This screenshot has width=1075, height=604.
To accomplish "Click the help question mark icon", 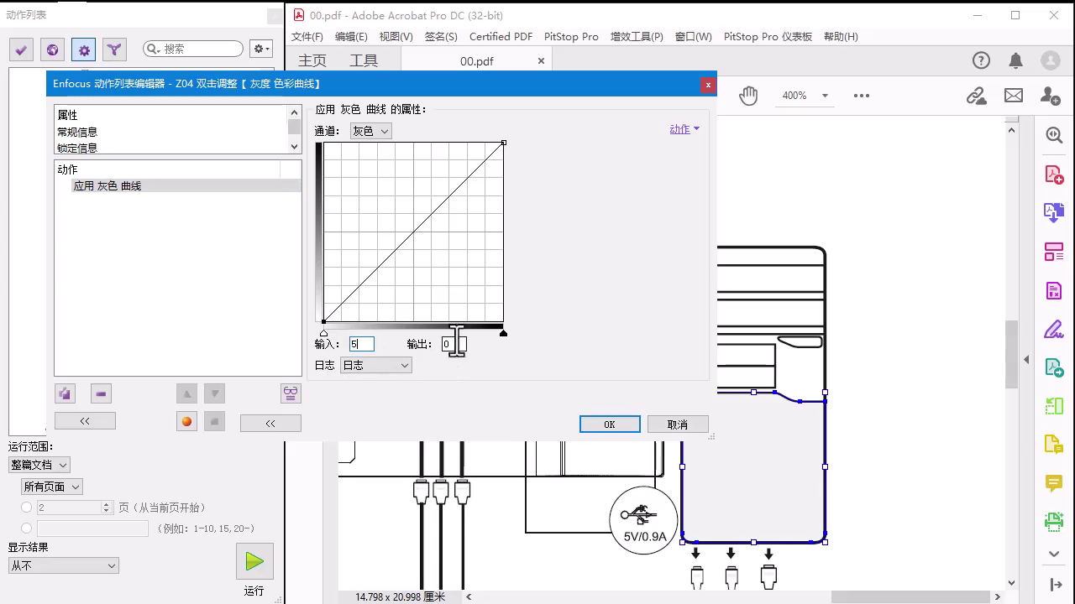I will coord(981,60).
